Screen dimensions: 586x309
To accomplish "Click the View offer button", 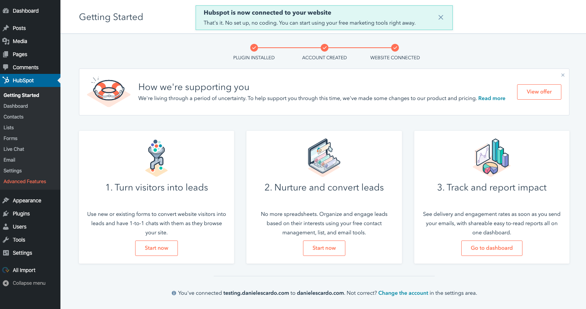I will tap(539, 92).
